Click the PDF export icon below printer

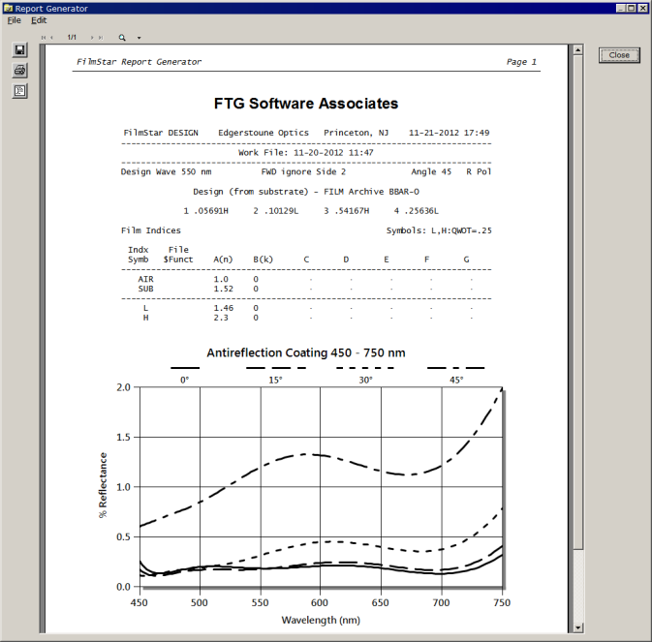pyautogui.click(x=19, y=91)
